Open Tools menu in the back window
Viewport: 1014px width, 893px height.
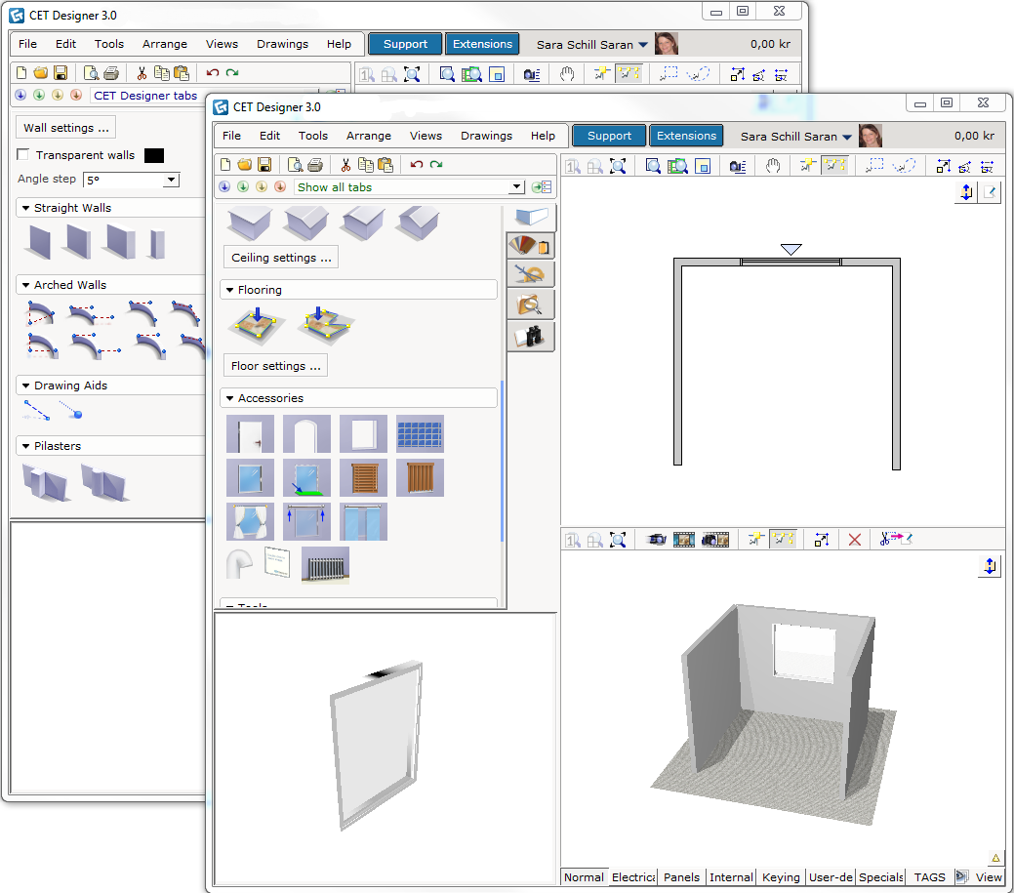point(108,44)
